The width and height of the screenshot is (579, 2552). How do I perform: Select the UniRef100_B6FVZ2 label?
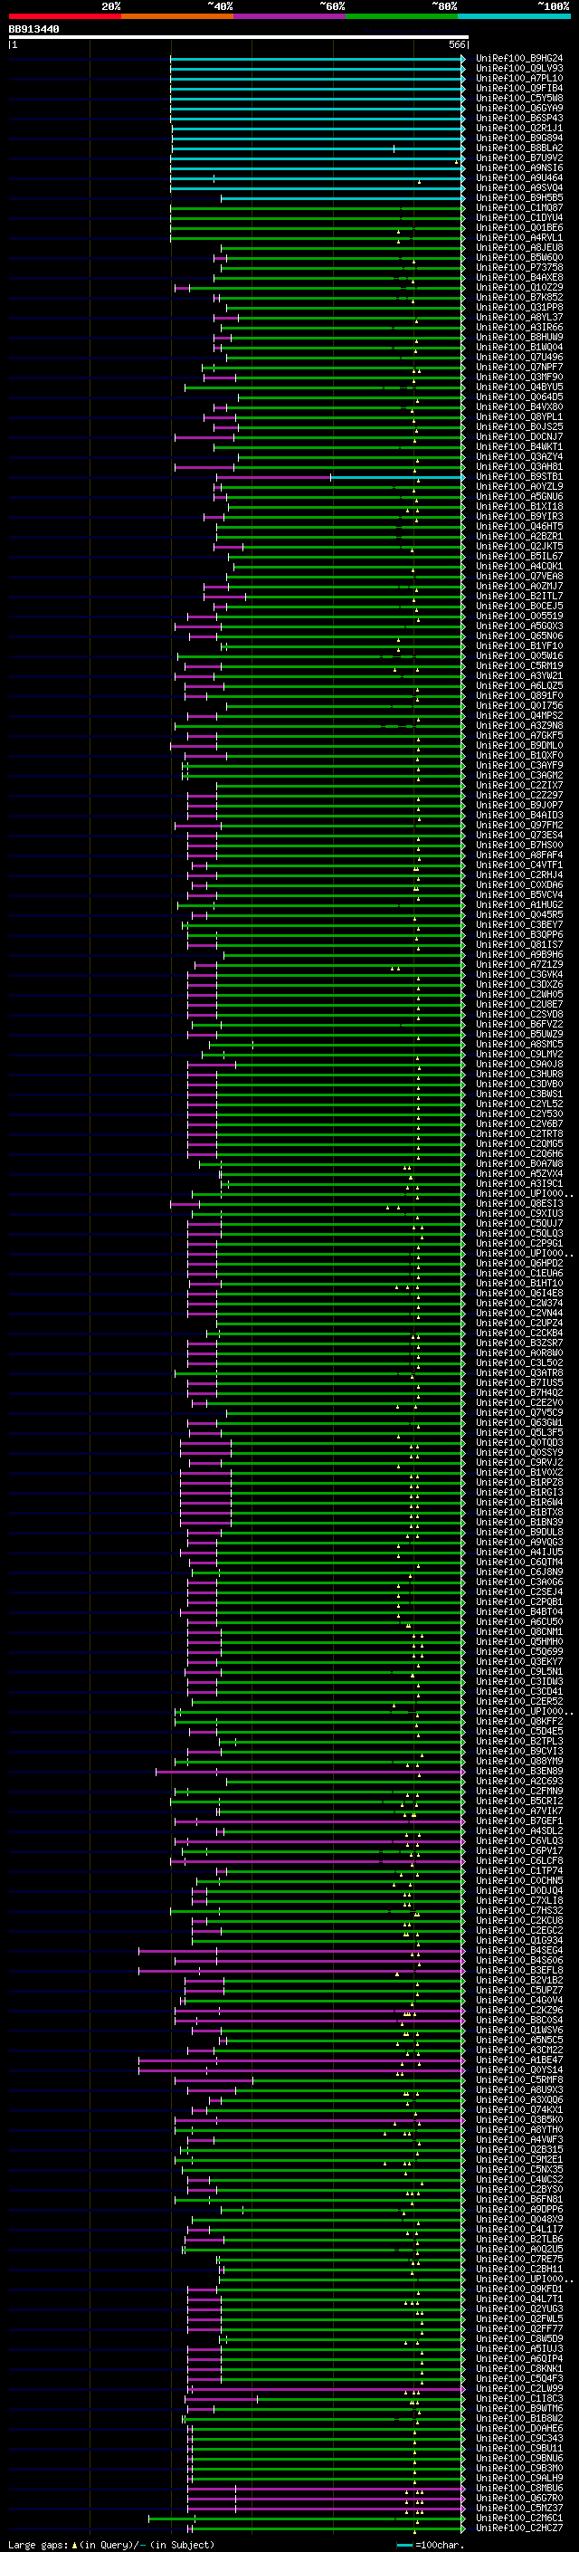coord(518,1023)
